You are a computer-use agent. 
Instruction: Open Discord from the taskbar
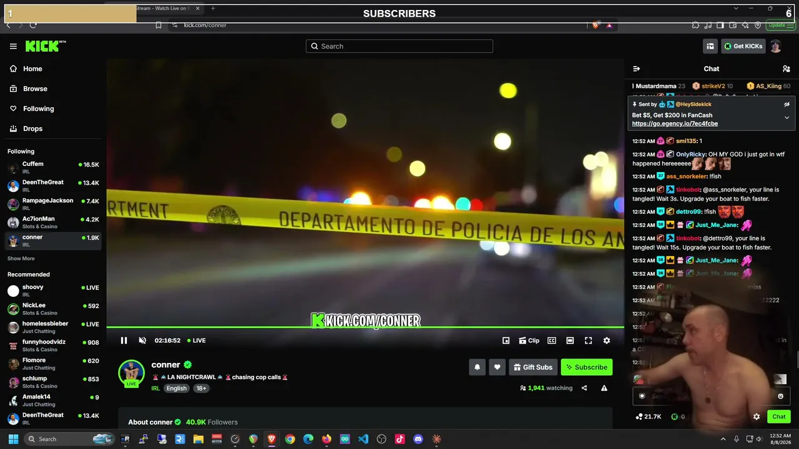[x=418, y=439]
